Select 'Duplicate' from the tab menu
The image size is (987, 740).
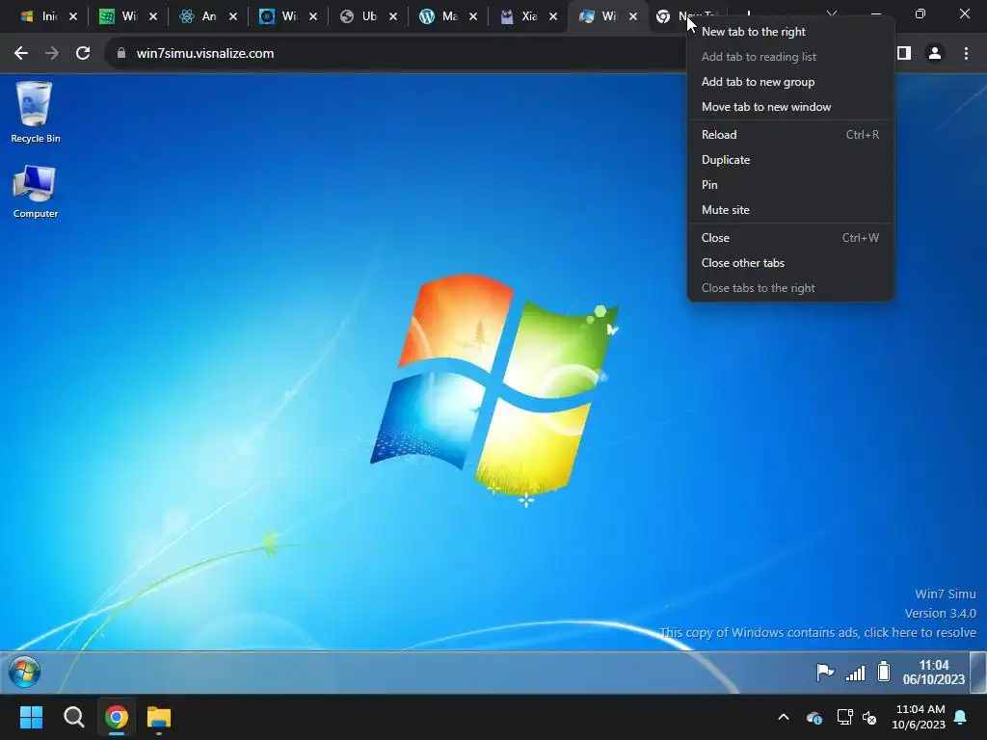pos(790,160)
